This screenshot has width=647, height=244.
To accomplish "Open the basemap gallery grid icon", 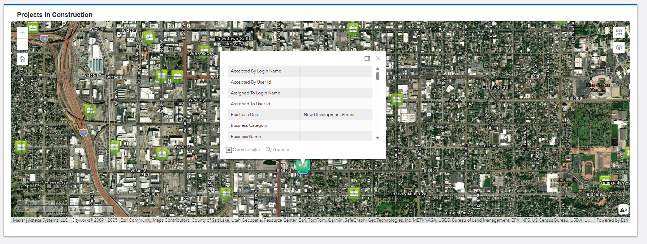I will tap(618, 32).
